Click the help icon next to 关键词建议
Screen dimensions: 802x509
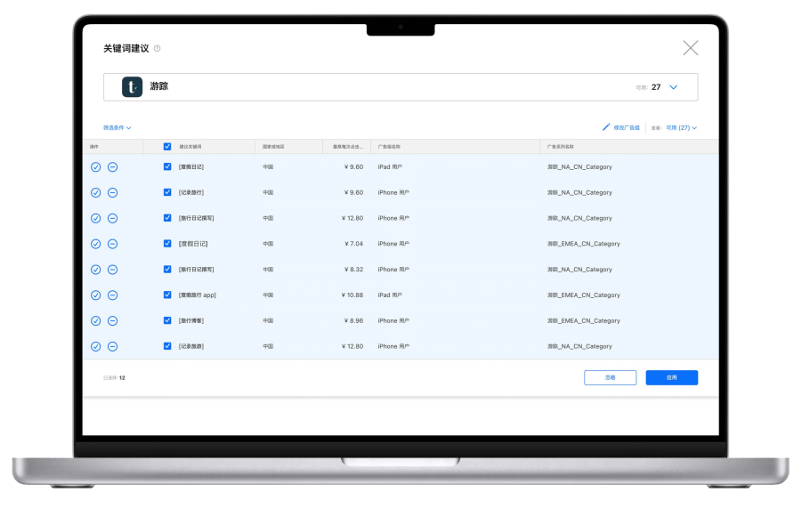[157, 49]
